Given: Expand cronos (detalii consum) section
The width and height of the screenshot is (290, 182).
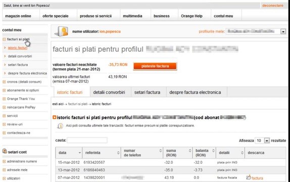Looking at the screenshot, I should 4,82.
